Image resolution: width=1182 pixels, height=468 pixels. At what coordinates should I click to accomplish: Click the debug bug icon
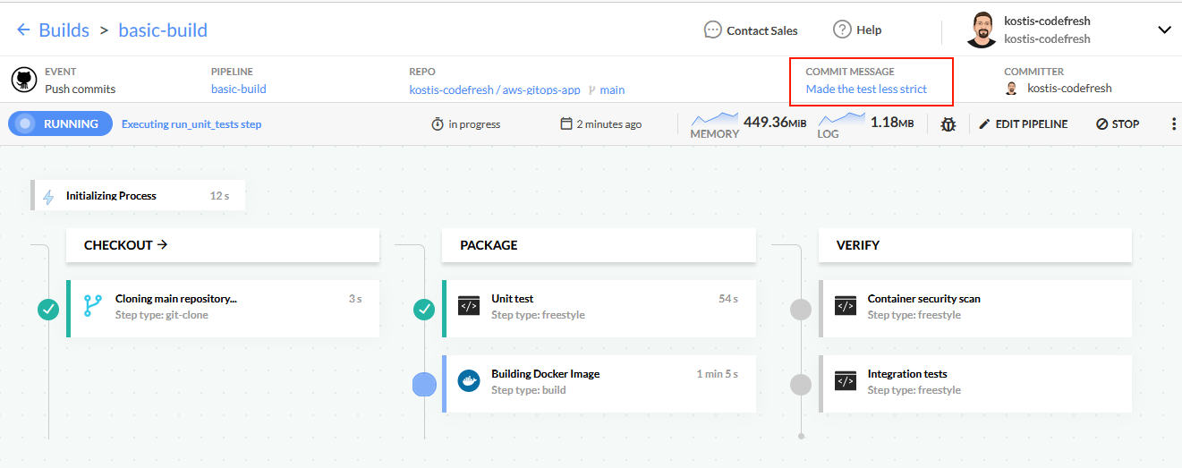click(948, 124)
